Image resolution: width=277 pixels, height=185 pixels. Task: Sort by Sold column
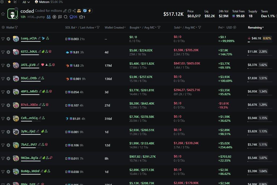(177, 27)
